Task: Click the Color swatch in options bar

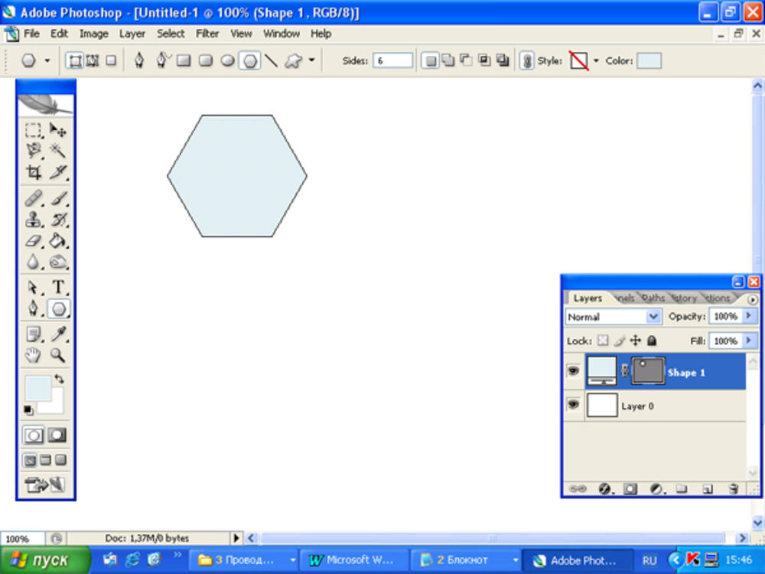Action: tap(649, 61)
